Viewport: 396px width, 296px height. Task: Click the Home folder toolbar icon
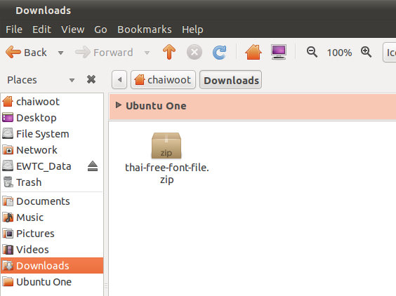coord(253,52)
